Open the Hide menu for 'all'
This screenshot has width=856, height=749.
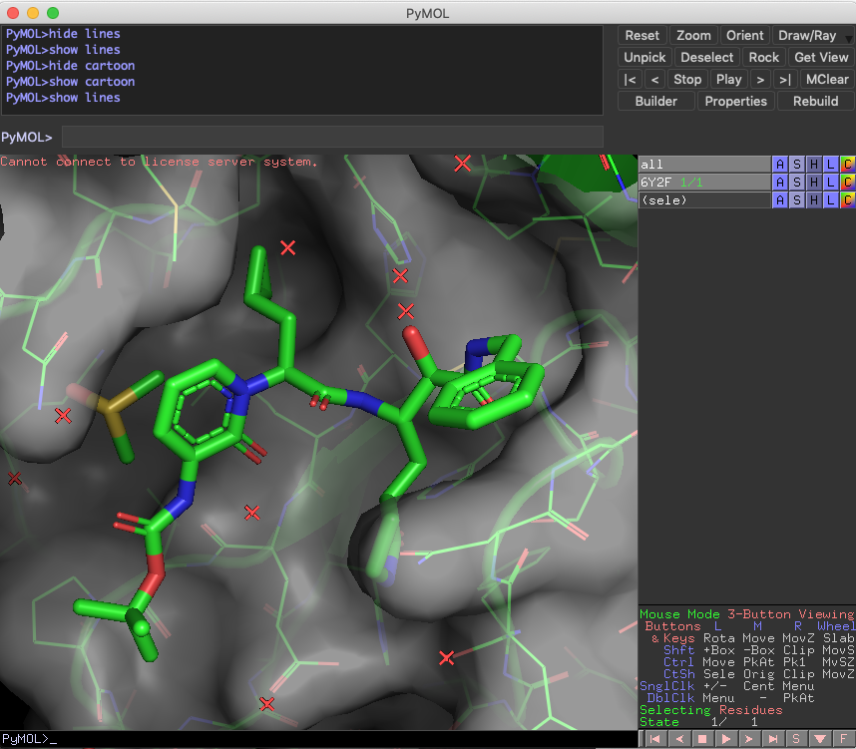pos(814,164)
